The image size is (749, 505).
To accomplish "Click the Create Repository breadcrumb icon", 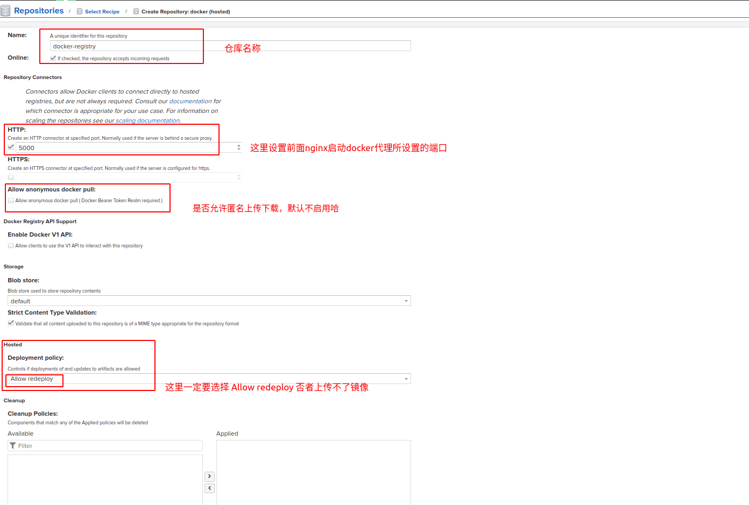I will point(136,11).
